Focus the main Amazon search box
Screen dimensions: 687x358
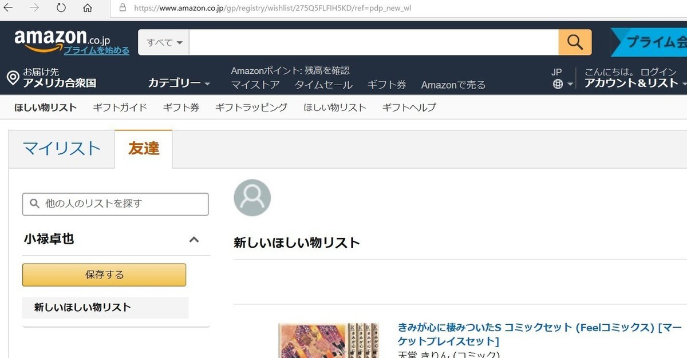(373, 42)
